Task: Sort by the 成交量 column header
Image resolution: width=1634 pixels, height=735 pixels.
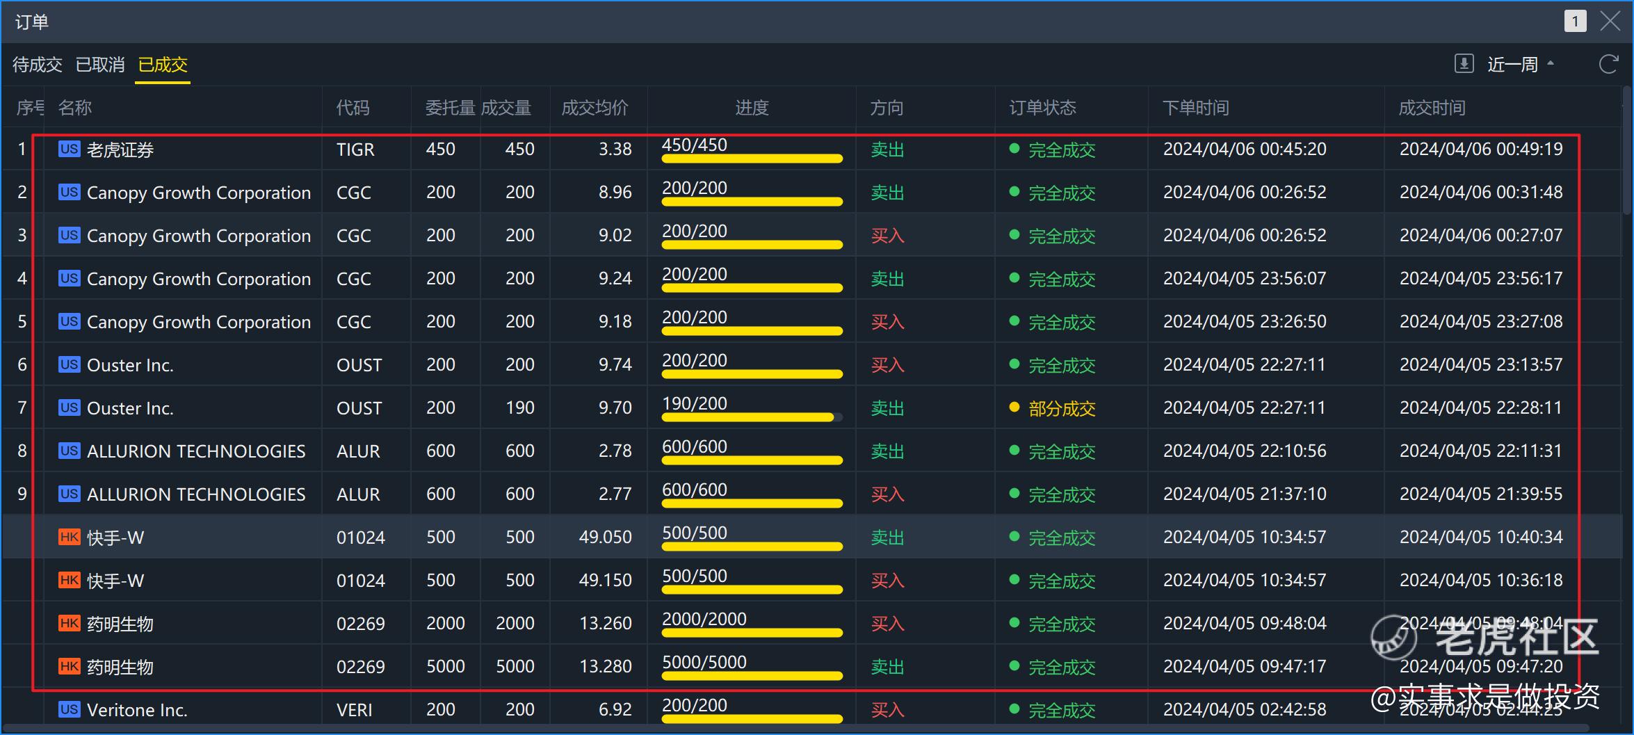Action: click(x=506, y=108)
